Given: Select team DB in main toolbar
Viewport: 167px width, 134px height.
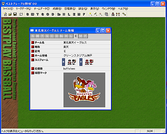Looking at the screenshot, I should coord(33,14).
